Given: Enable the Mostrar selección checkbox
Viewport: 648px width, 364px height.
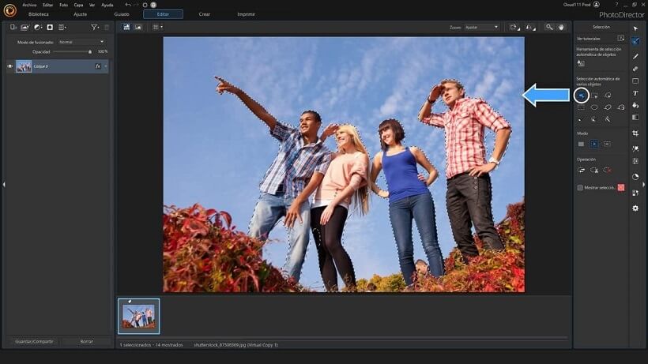Looking at the screenshot, I should point(580,188).
